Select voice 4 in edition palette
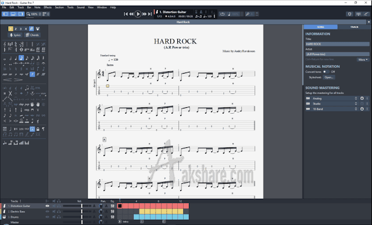 click(26, 29)
